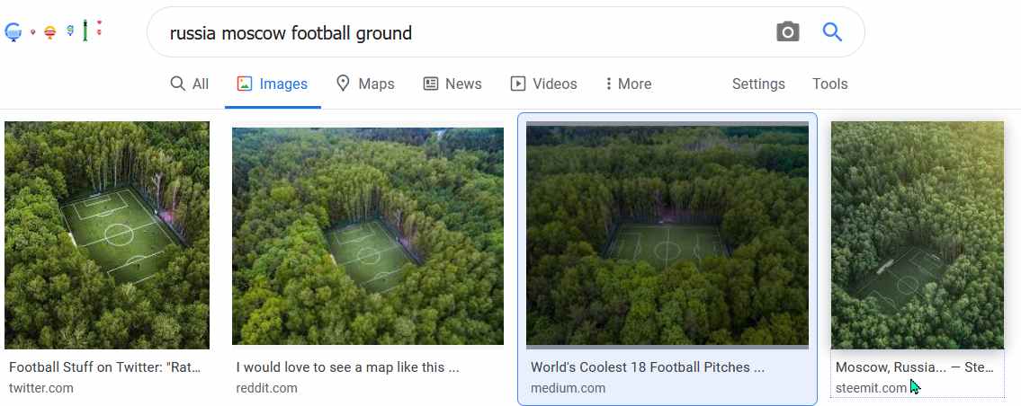Click the Images tab picture icon

click(x=244, y=84)
